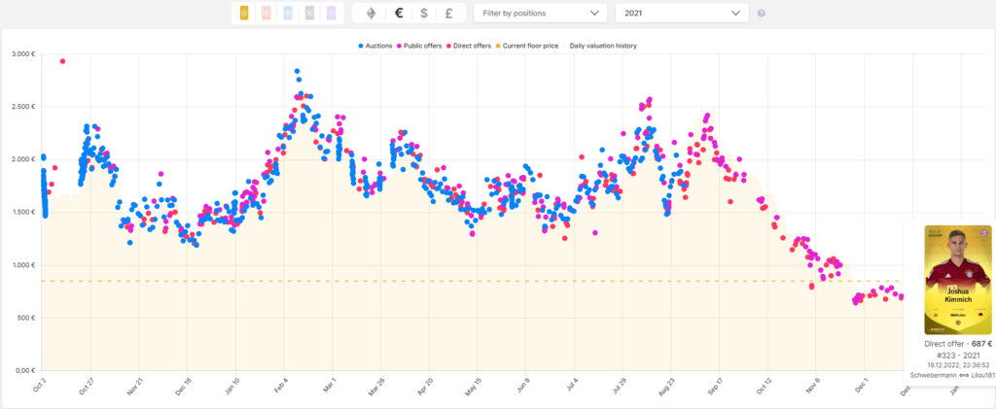The image size is (996, 409).
Task: Click the 'Direct offer - 687 €' tooltip text
Action: [x=959, y=344]
